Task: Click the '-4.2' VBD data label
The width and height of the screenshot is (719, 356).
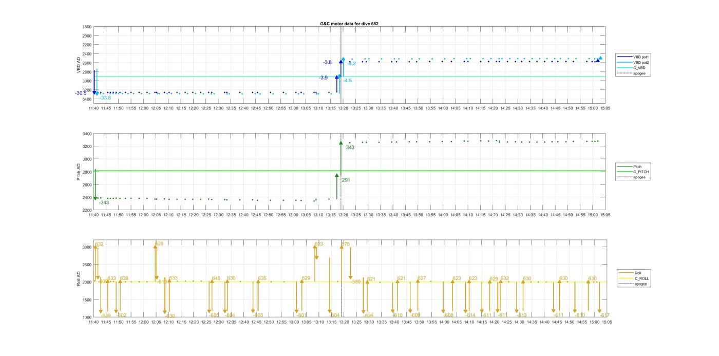Action: pyautogui.click(x=352, y=64)
